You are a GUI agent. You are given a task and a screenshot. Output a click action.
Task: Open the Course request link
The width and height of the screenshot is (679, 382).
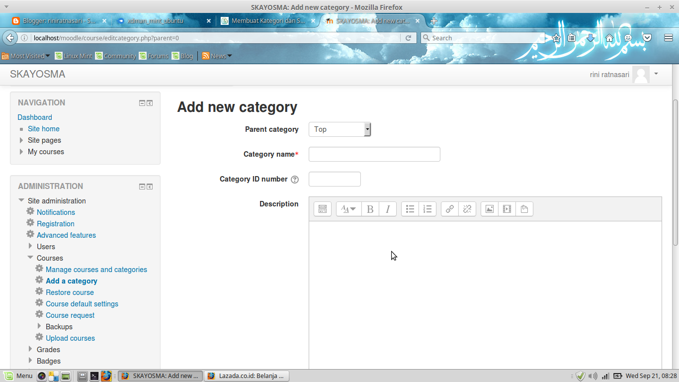click(x=70, y=315)
